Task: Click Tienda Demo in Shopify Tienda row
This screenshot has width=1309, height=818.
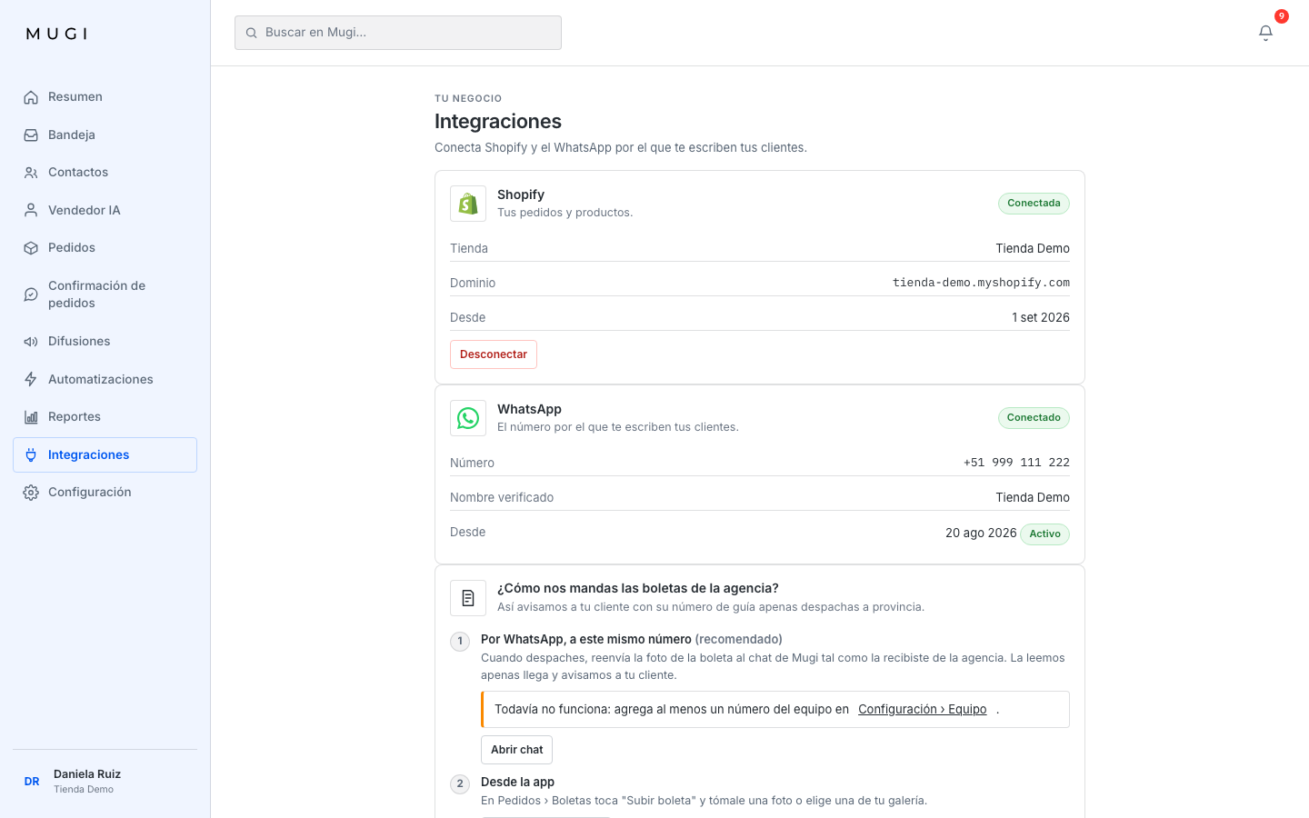Action: click(x=1033, y=248)
